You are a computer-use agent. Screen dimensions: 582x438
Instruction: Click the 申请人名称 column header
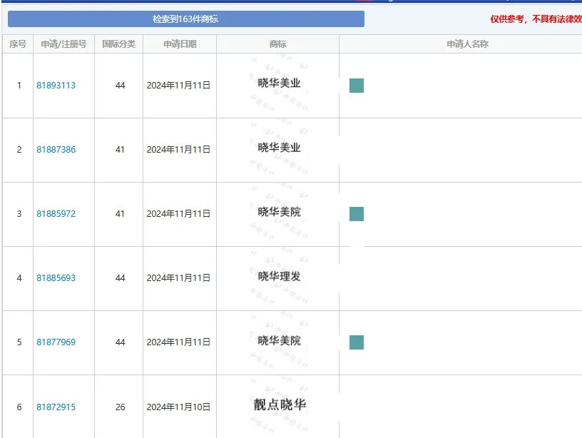(467, 44)
